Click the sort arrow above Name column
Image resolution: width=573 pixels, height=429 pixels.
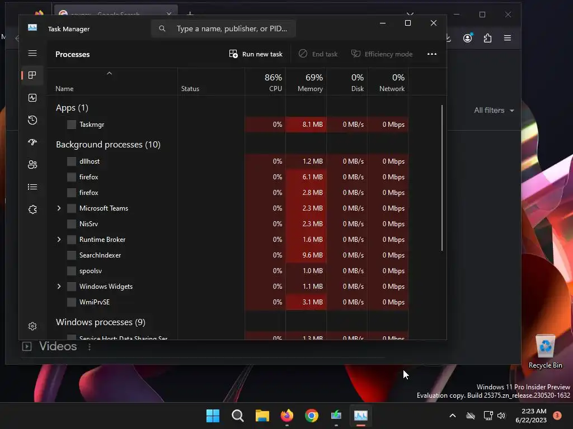point(109,73)
